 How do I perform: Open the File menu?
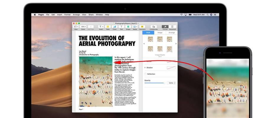pos(48,15)
